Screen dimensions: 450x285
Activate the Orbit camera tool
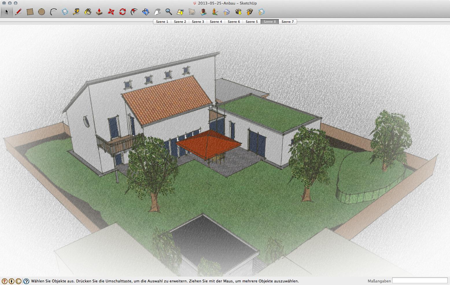click(146, 12)
